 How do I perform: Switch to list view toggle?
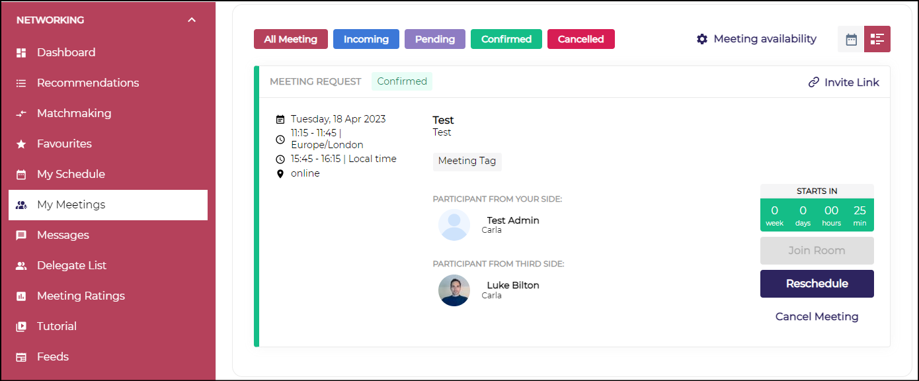pyautogui.click(x=877, y=39)
